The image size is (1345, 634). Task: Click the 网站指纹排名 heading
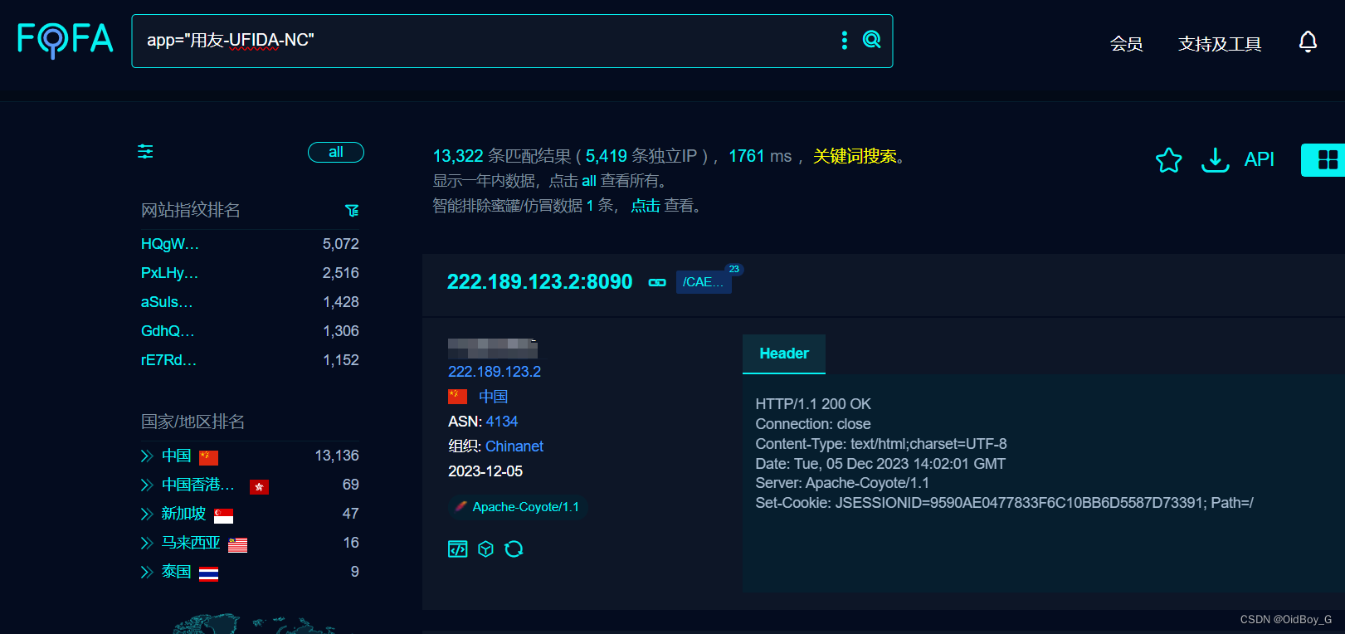(191, 210)
